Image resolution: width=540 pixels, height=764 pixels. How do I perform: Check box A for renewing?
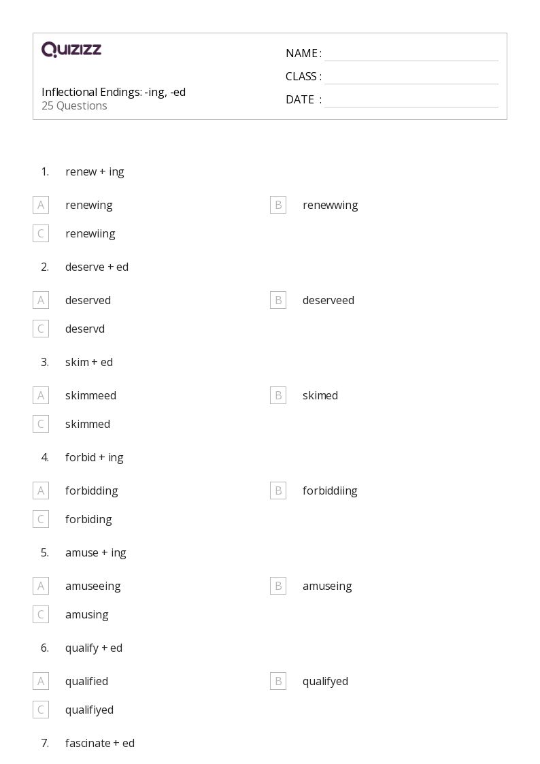[41, 205]
